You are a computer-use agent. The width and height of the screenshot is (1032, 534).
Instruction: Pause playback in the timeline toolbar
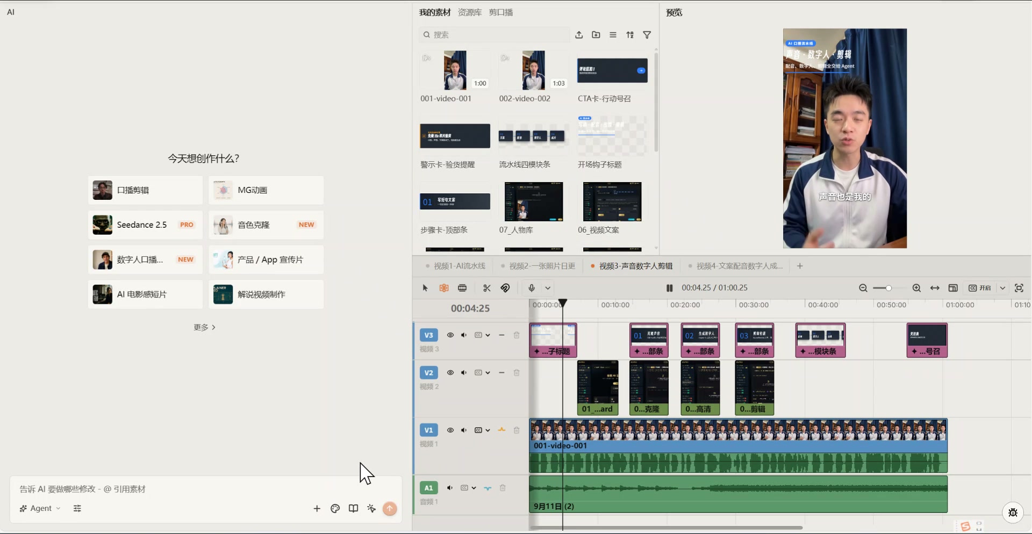(670, 288)
